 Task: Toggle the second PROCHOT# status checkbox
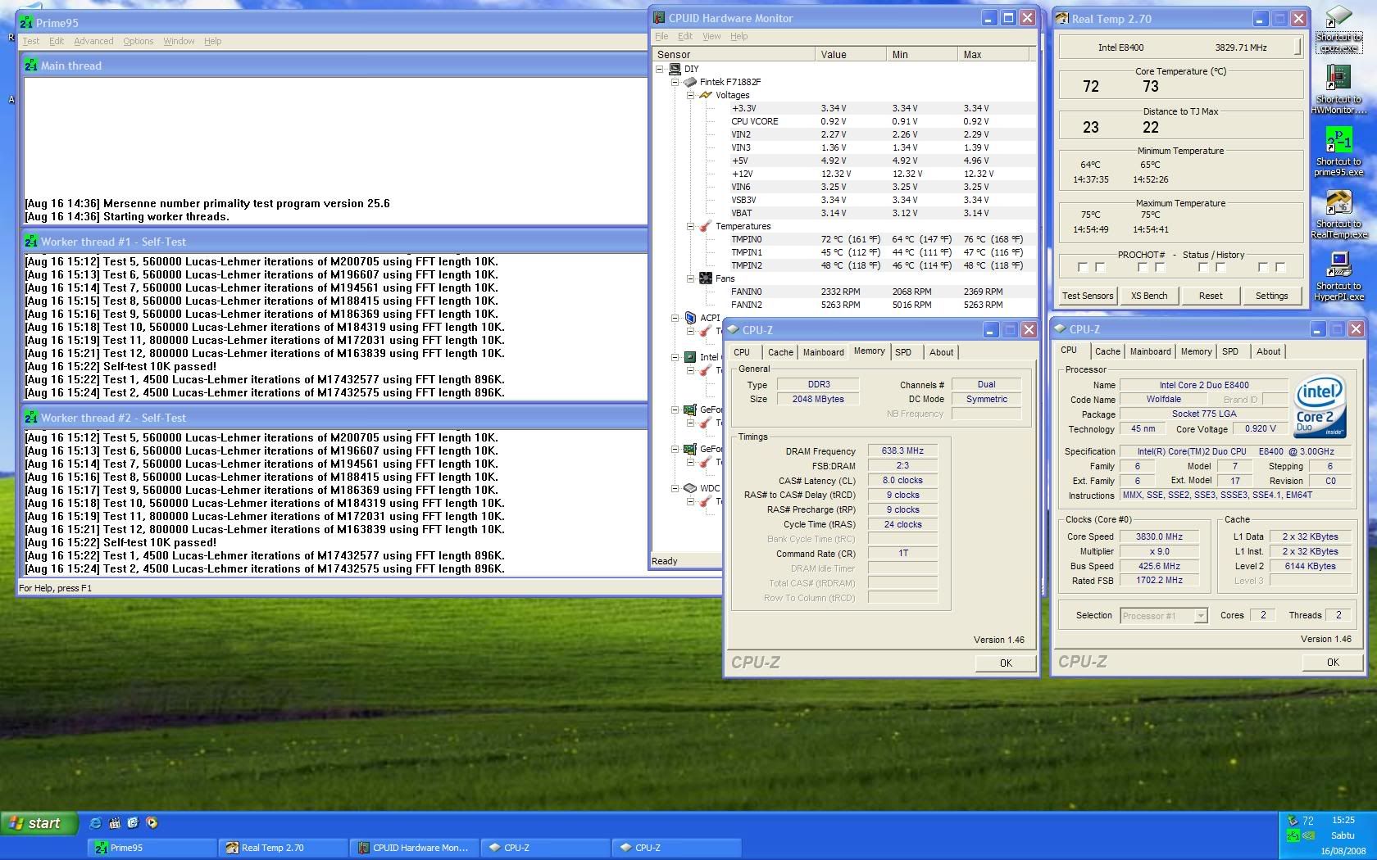coord(1100,268)
